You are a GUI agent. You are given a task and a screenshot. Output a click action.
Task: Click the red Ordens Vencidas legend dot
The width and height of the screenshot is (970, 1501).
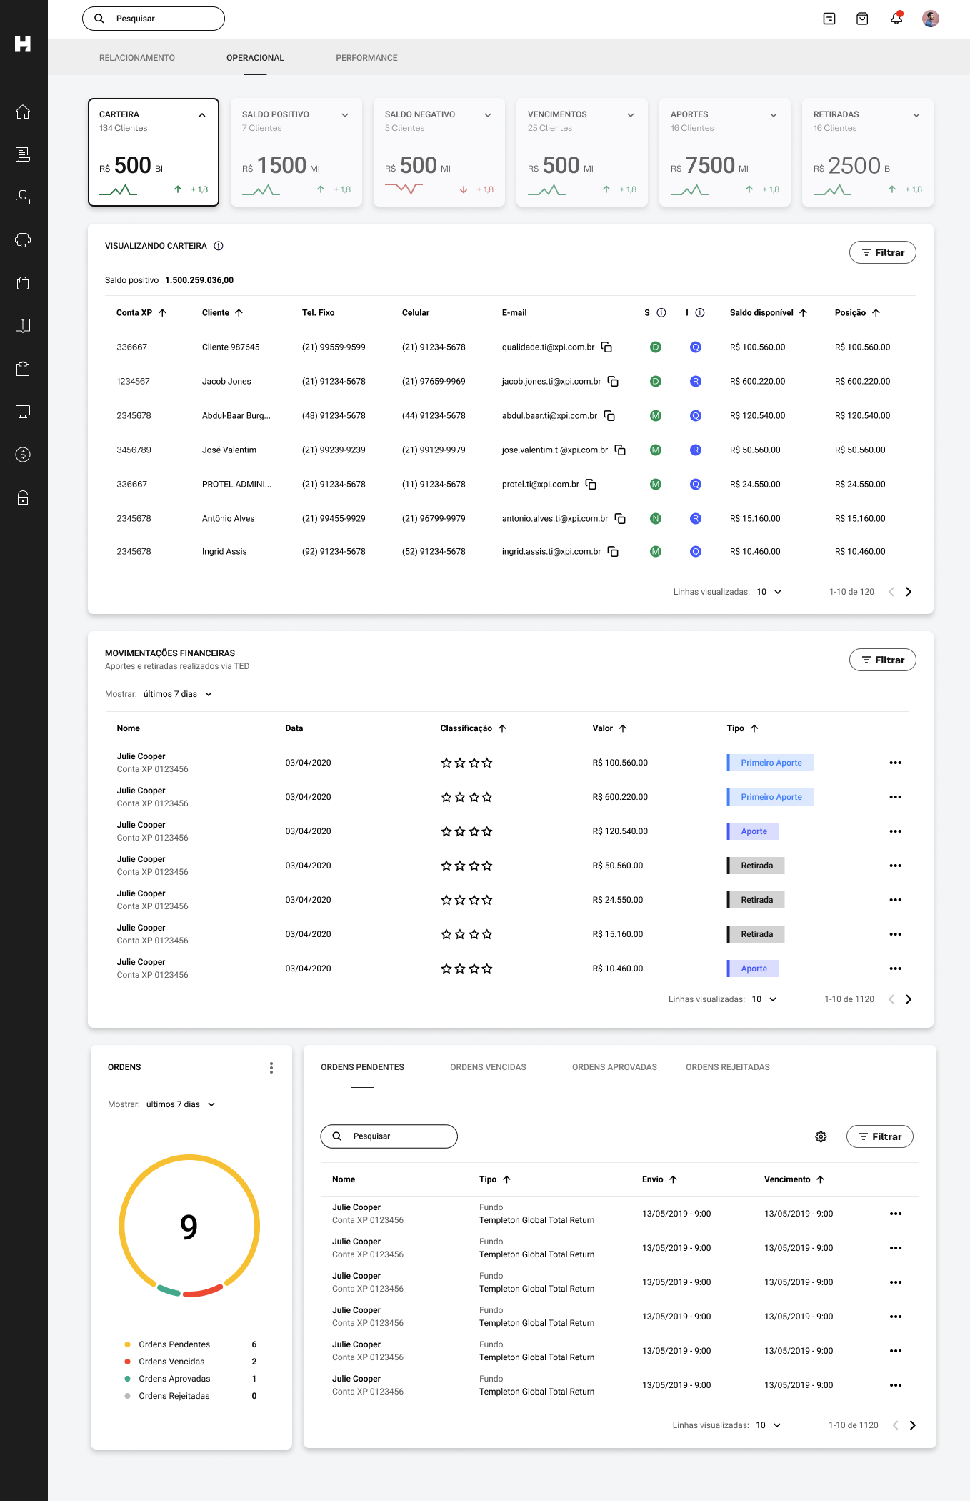(x=128, y=1362)
